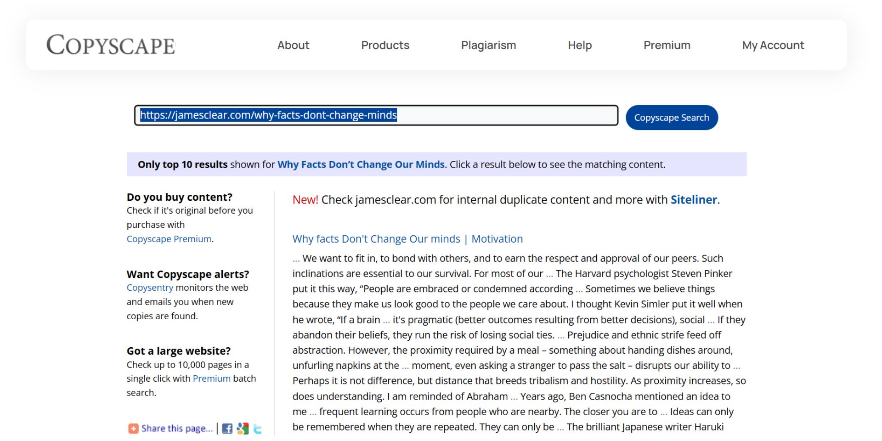Go to the Premium menu item
The height and width of the screenshot is (441, 882).
[667, 45]
